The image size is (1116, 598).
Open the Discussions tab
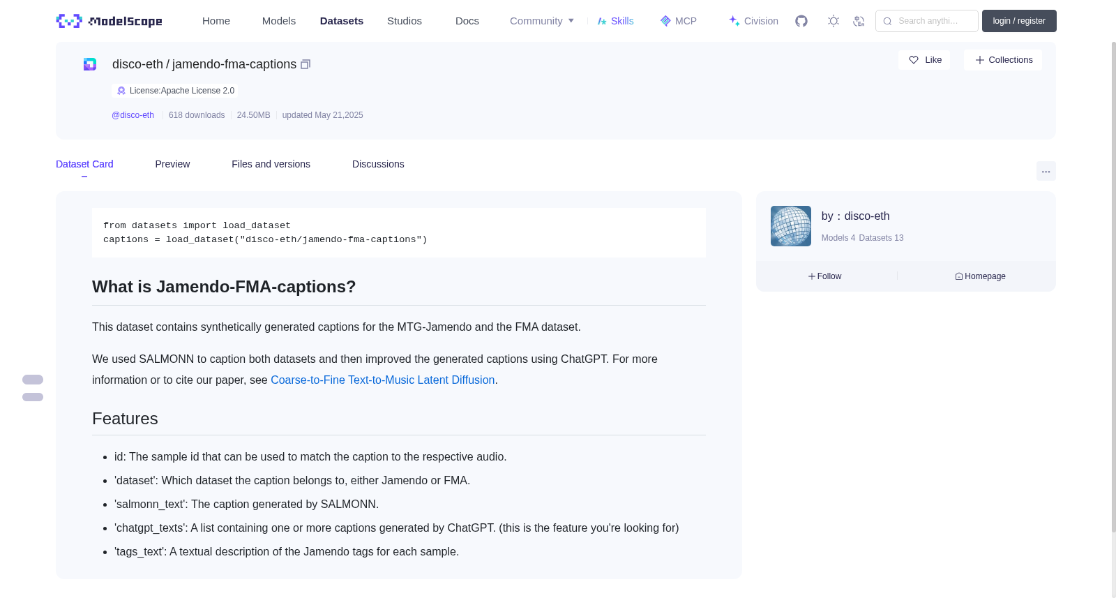click(378, 164)
